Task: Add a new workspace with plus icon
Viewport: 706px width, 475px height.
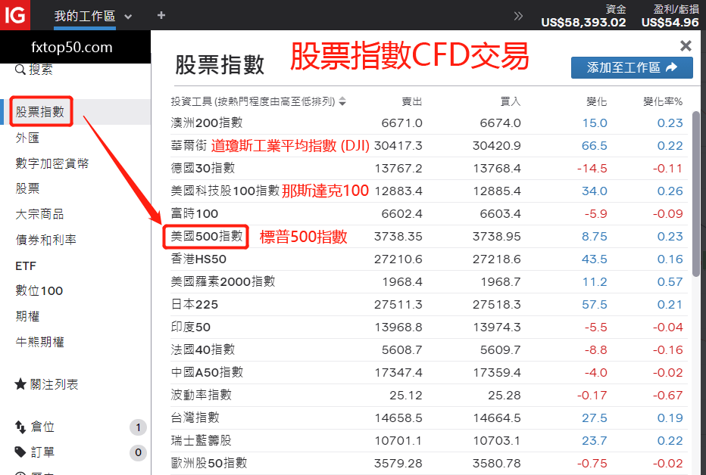Action: coord(161,15)
